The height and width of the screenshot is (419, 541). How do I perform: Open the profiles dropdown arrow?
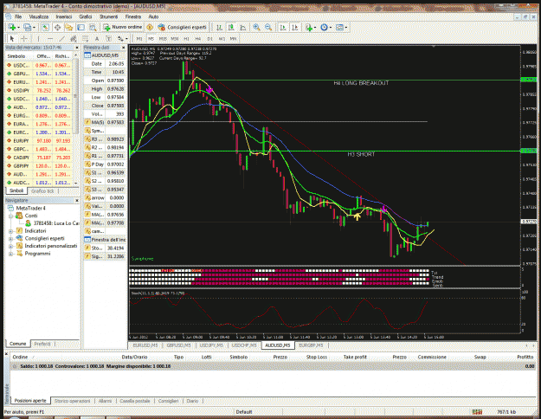(34, 27)
